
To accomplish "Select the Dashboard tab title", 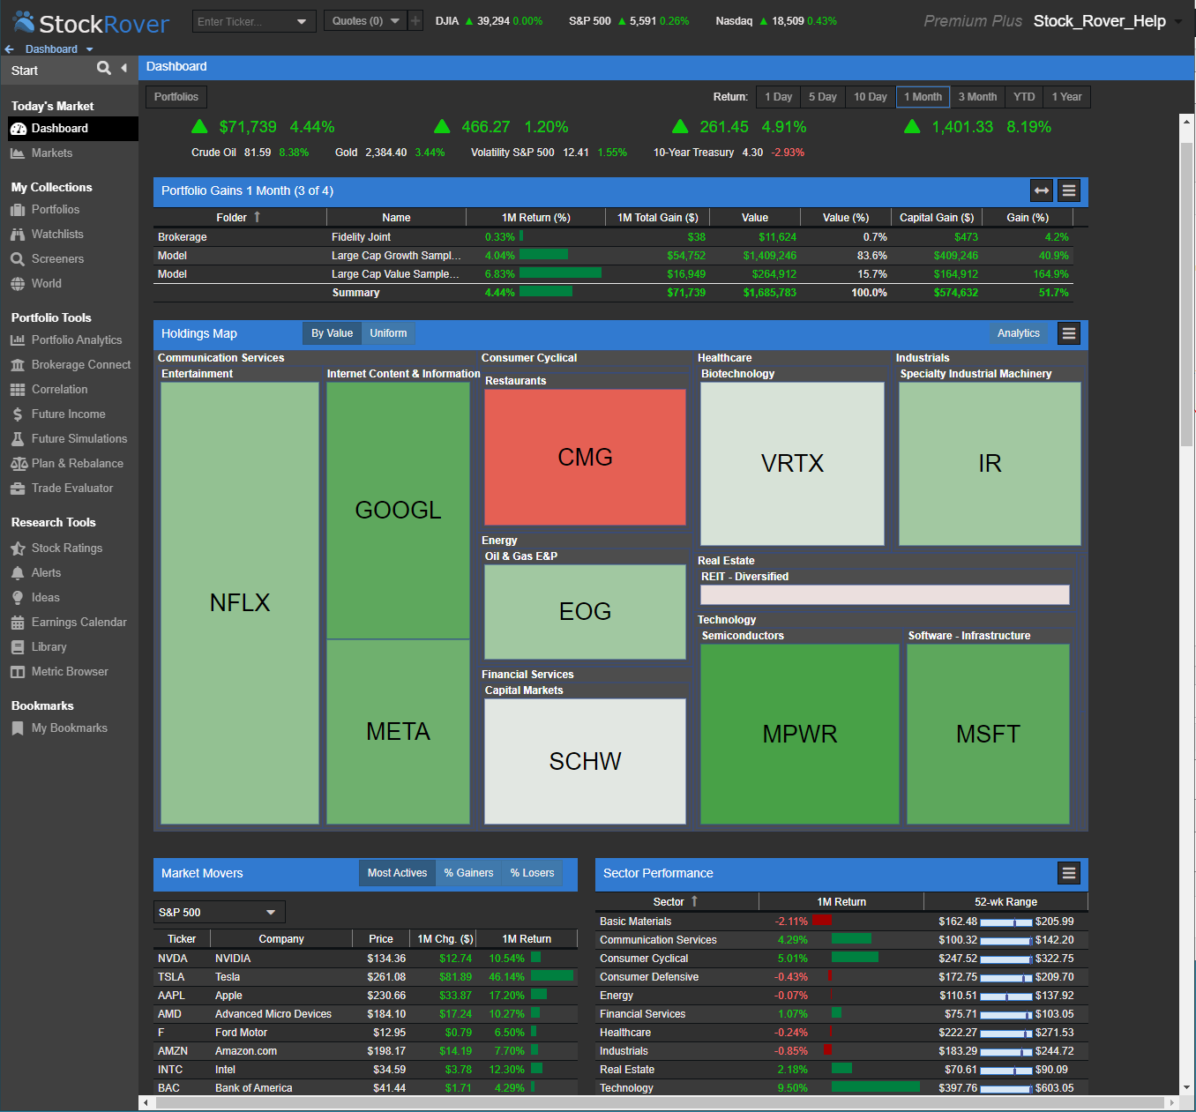I will [176, 67].
